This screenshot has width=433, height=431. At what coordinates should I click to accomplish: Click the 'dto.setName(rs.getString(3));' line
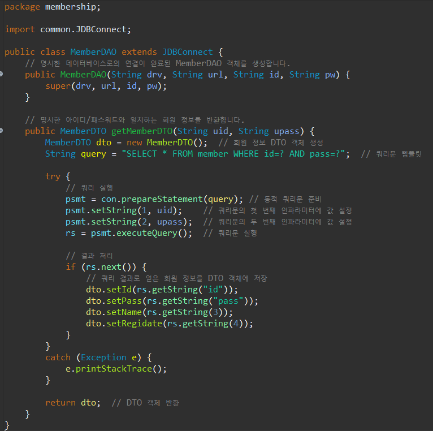click(159, 312)
